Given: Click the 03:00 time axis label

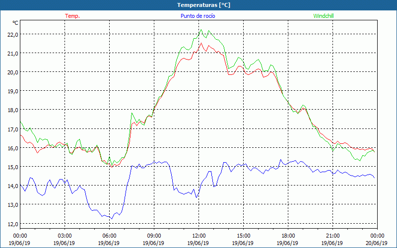Looking at the screenshot, I should pyautogui.click(x=65, y=236).
